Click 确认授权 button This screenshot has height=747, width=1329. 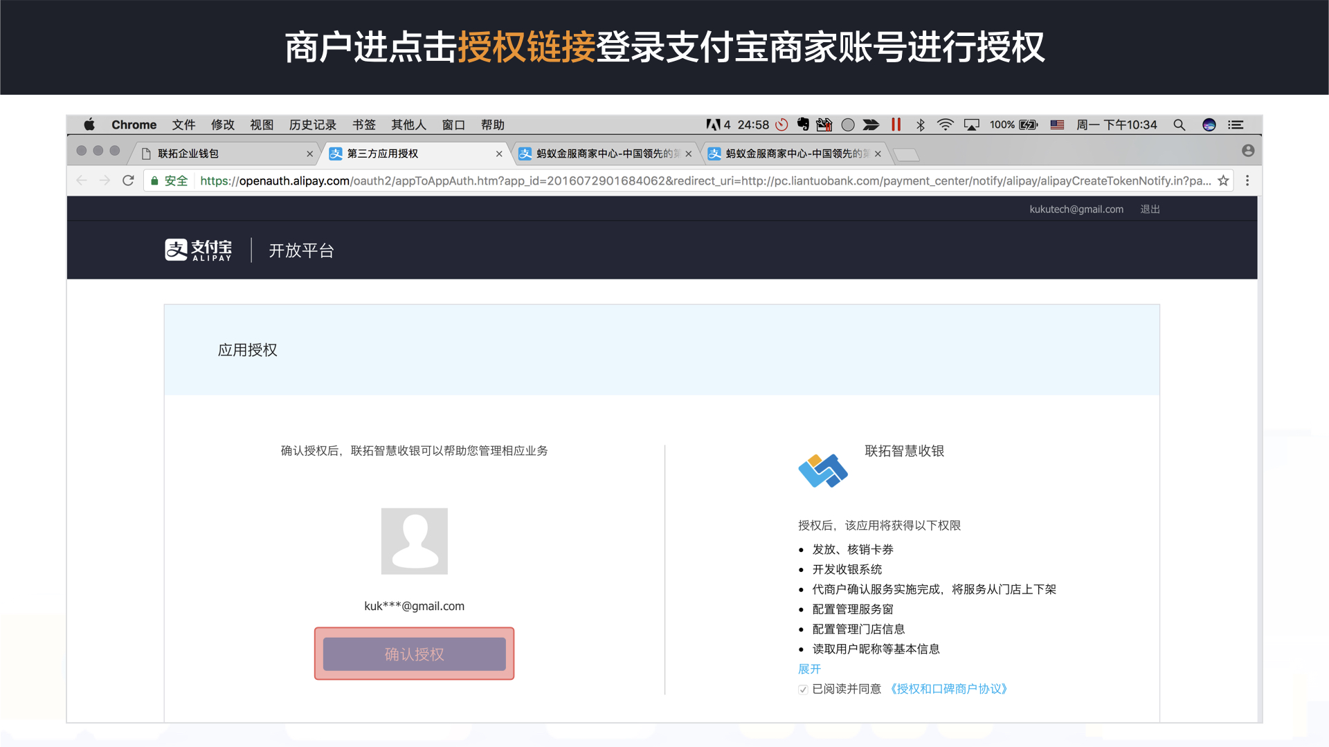point(414,654)
